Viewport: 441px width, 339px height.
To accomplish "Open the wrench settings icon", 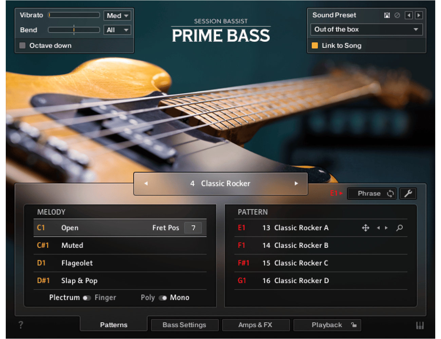I will (408, 194).
